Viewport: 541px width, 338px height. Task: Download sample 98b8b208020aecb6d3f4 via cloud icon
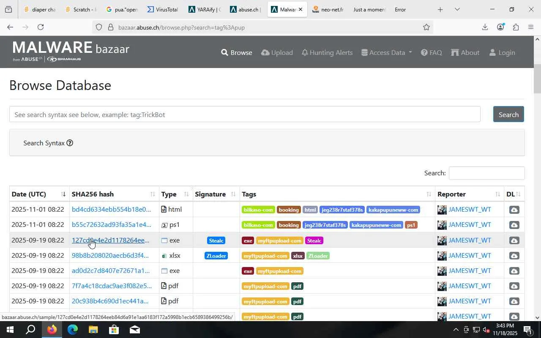tap(514, 256)
